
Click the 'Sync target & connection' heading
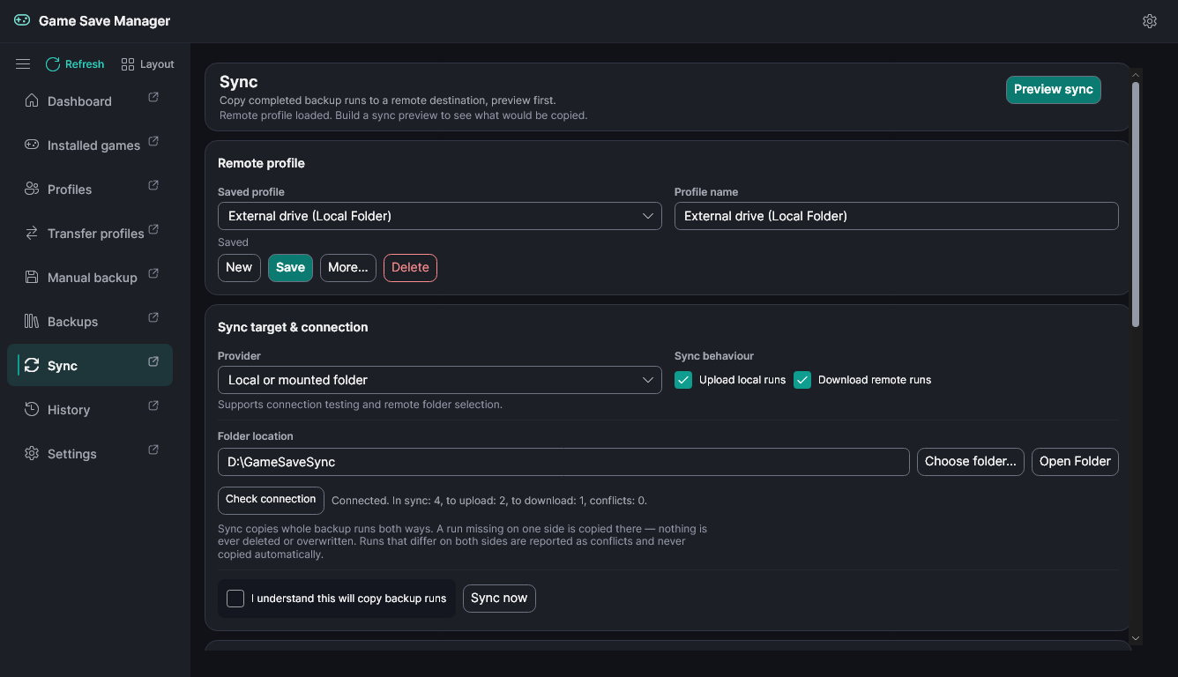[x=293, y=327]
